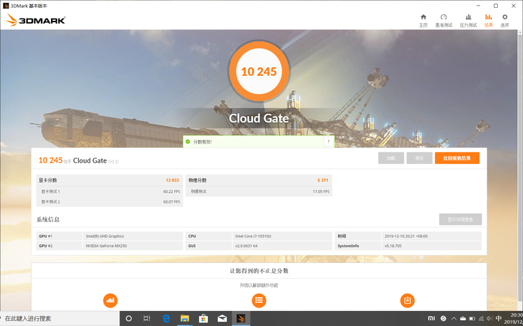Image resolution: width=523 pixels, height=326 pixels.
Task: Click the 3DMark taskbar icon
Action: coord(241,318)
